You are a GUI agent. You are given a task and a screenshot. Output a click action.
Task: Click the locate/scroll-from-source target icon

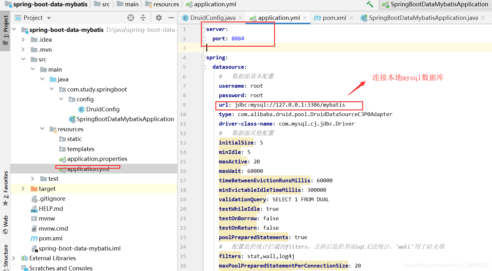[131, 18]
